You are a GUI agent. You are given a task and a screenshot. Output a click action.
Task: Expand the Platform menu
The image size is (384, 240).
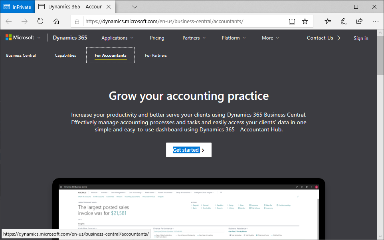click(x=234, y=38)
